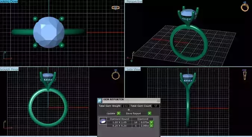
Task: Select the 8.20 X 8.20 size cell
Action: click(119, 126)
